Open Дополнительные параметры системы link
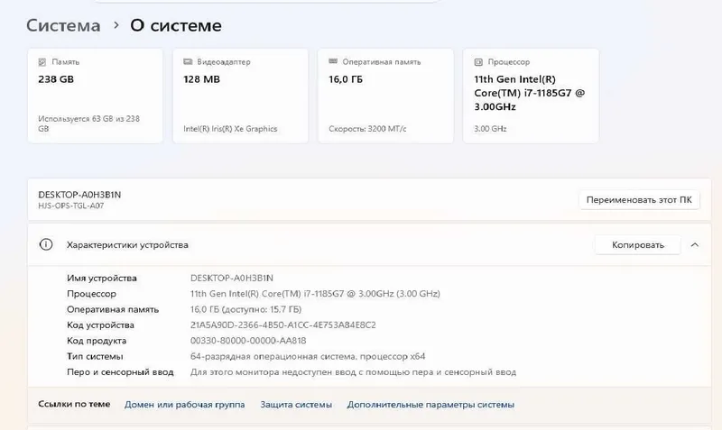This screenshot has height=430, width=722. 430,405
